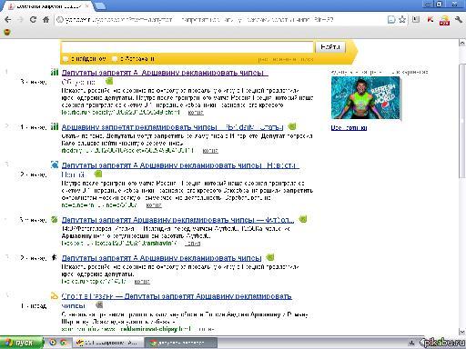Image resolution: width=466 pixels, height=349 pixels.
Task: Open 'копия' link of the ФУТбол result
Action: tap(192, 244)
